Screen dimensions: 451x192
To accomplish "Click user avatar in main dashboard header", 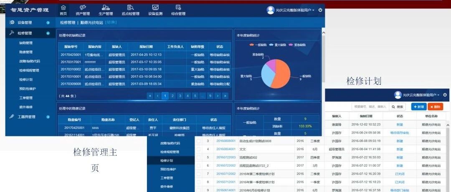I will point(270,10).
